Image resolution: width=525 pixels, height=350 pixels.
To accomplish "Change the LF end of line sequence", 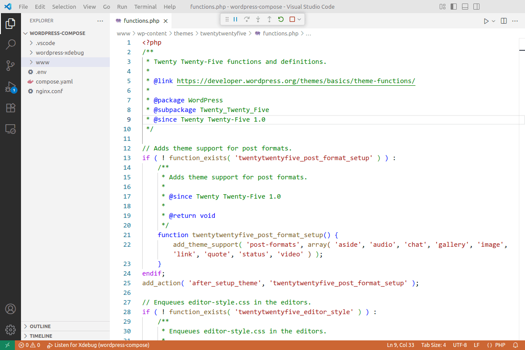I will coord(476,345).
